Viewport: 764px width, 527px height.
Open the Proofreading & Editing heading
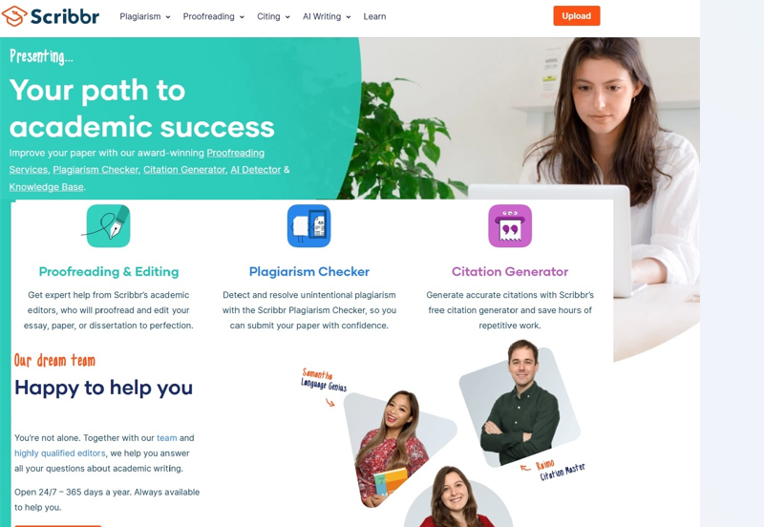(109, 272)
